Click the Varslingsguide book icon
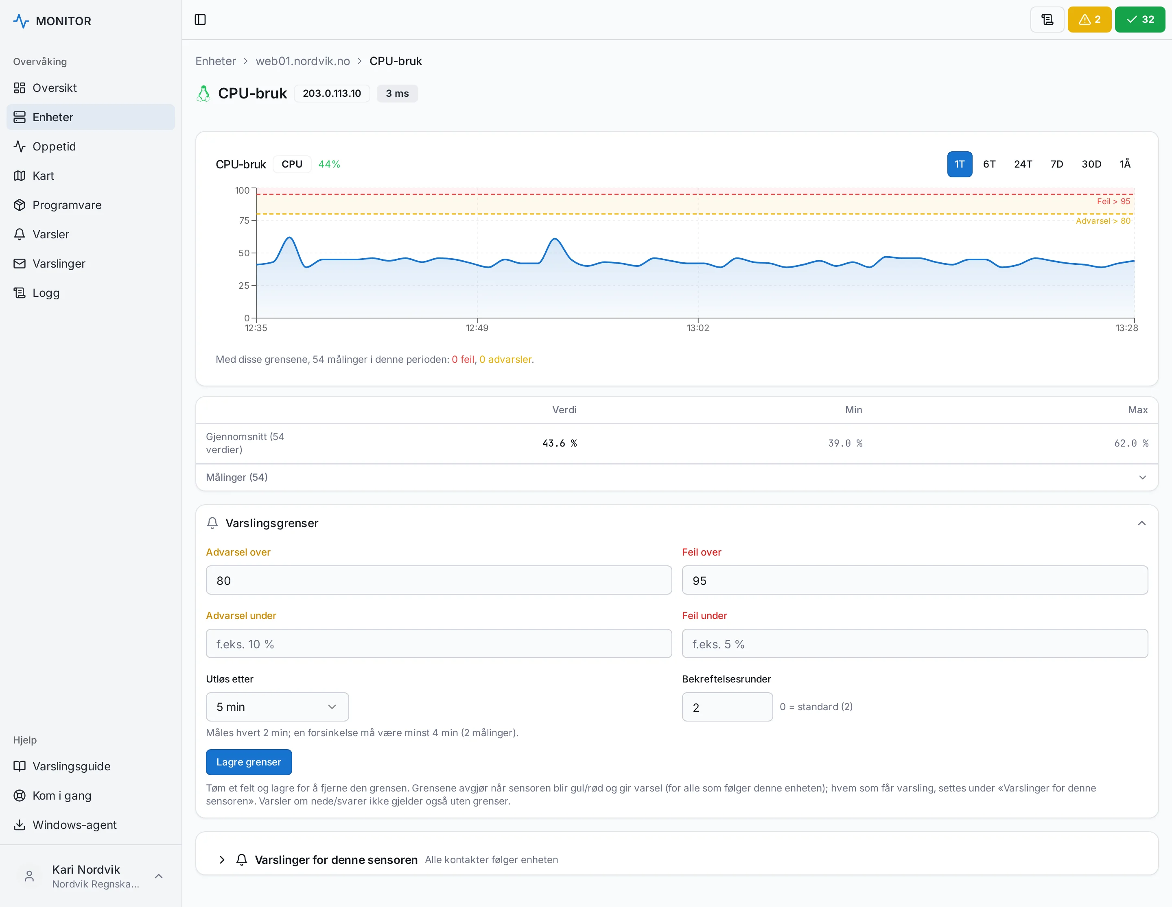This screenshot has height=907, width=1172. (x=20, y=766)
